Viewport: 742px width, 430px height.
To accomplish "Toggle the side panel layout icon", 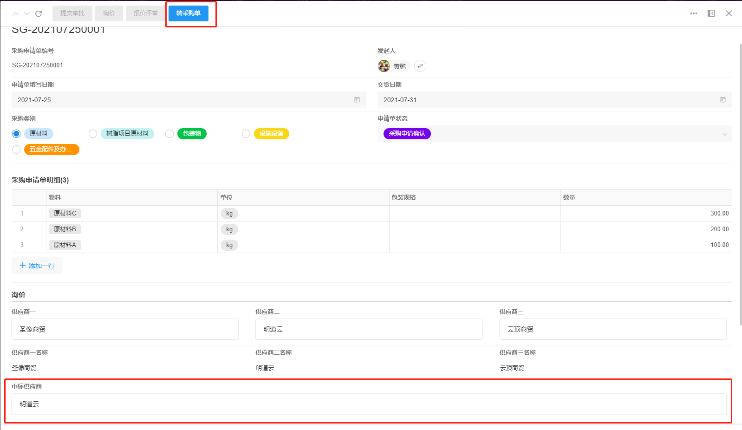I will 711,13.
